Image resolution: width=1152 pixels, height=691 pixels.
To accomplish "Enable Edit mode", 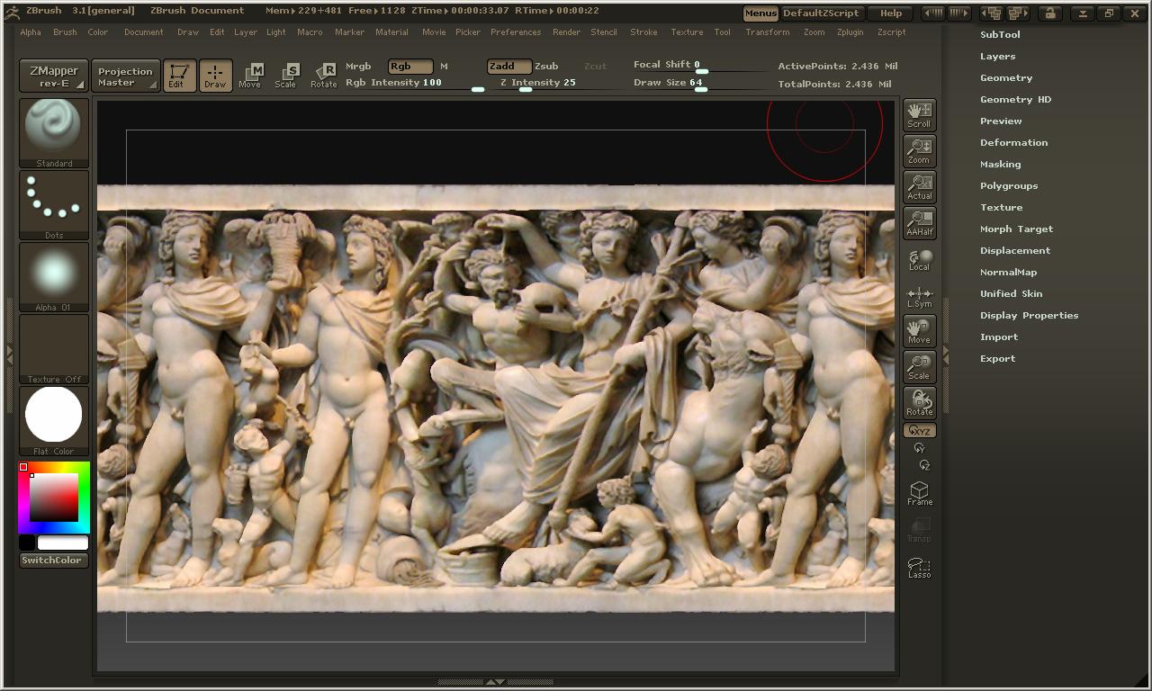I will pyautogui.click(x=179, y=76).
